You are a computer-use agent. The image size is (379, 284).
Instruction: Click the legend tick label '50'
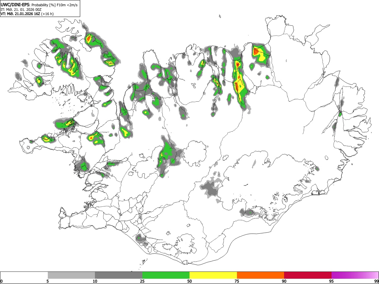click(189, 281)
